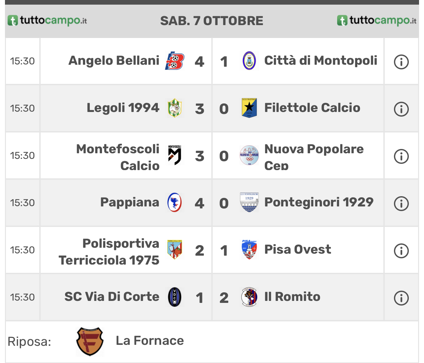Click the Angelo Bellani team crest
The height and width of the screenshot is (363, 424).
[174, 61]
